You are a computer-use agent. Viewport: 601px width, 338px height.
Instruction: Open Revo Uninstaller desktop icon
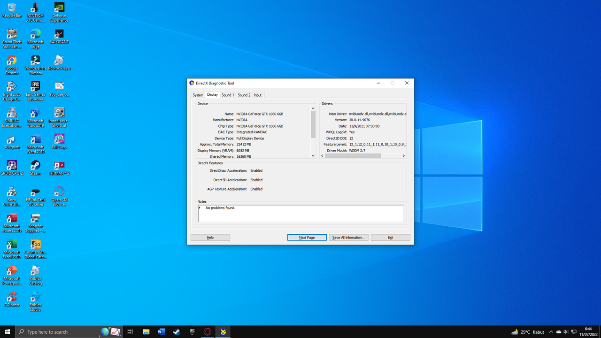pos(12,196)
